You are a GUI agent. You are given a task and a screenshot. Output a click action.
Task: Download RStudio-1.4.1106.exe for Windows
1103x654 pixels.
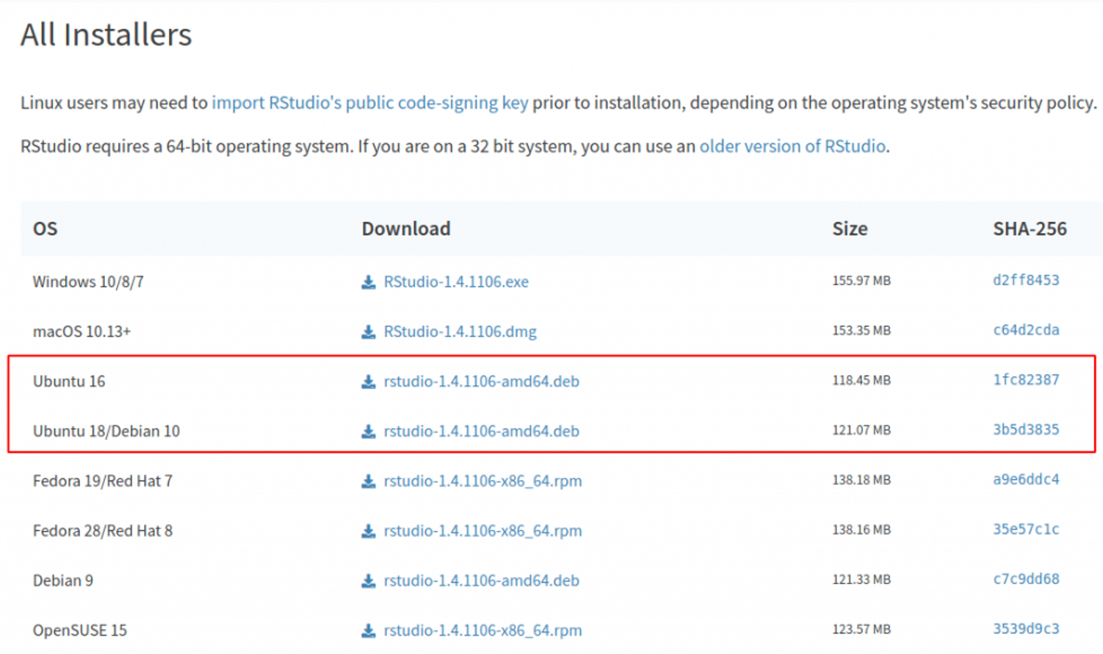455,281
